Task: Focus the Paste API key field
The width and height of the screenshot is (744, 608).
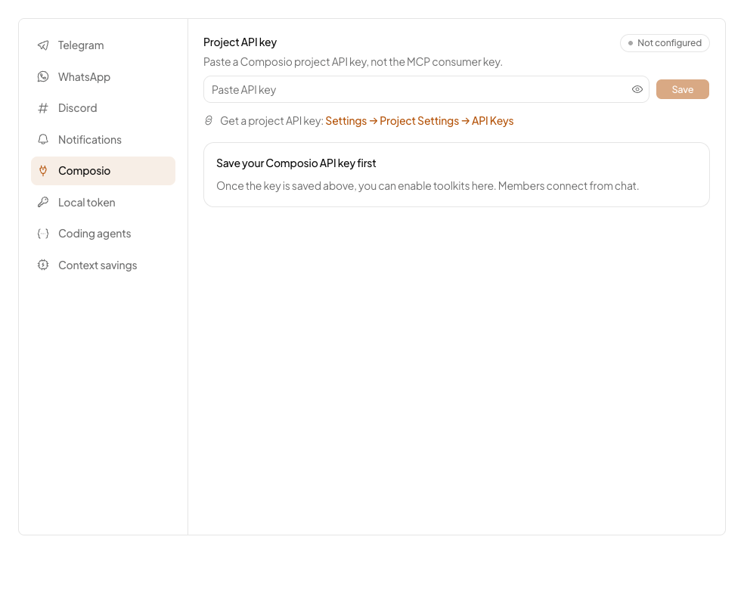Action: (426, 89)
